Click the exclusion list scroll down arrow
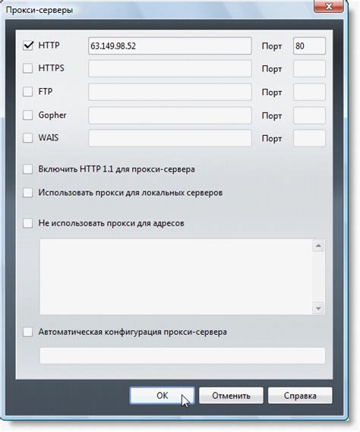Viewport: 360px width, 432px height. point(318,308)
